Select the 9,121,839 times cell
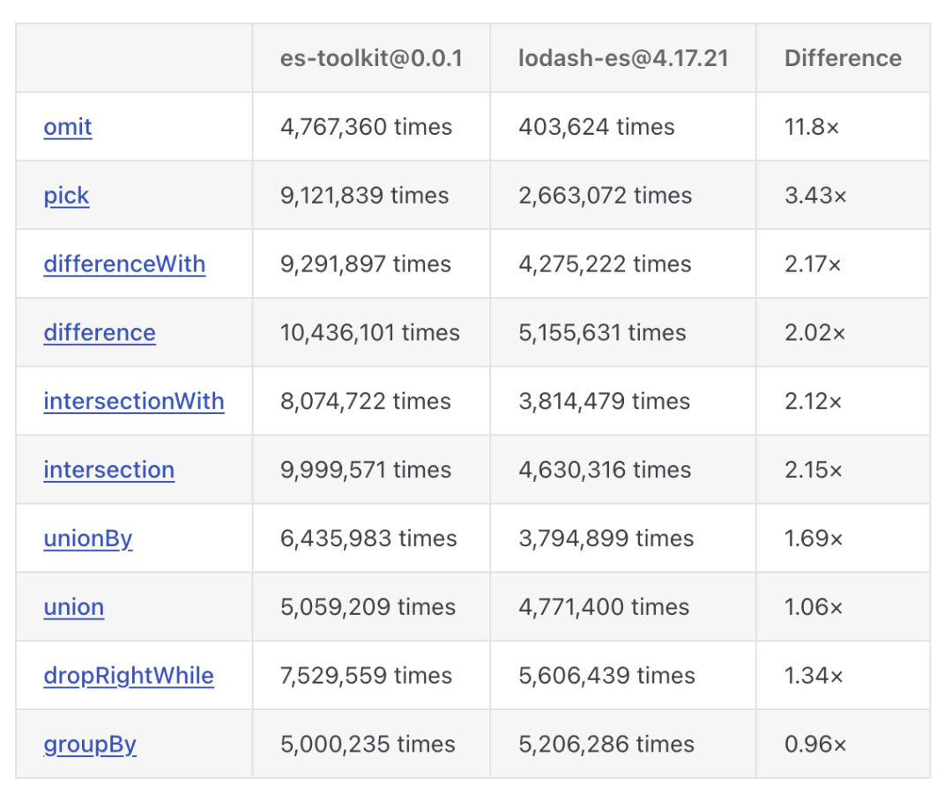 click(371, 196)
